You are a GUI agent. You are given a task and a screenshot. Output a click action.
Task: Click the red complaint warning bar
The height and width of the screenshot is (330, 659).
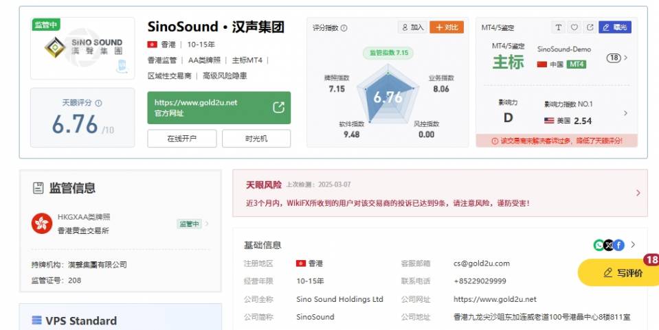click(x=557, y=141)
